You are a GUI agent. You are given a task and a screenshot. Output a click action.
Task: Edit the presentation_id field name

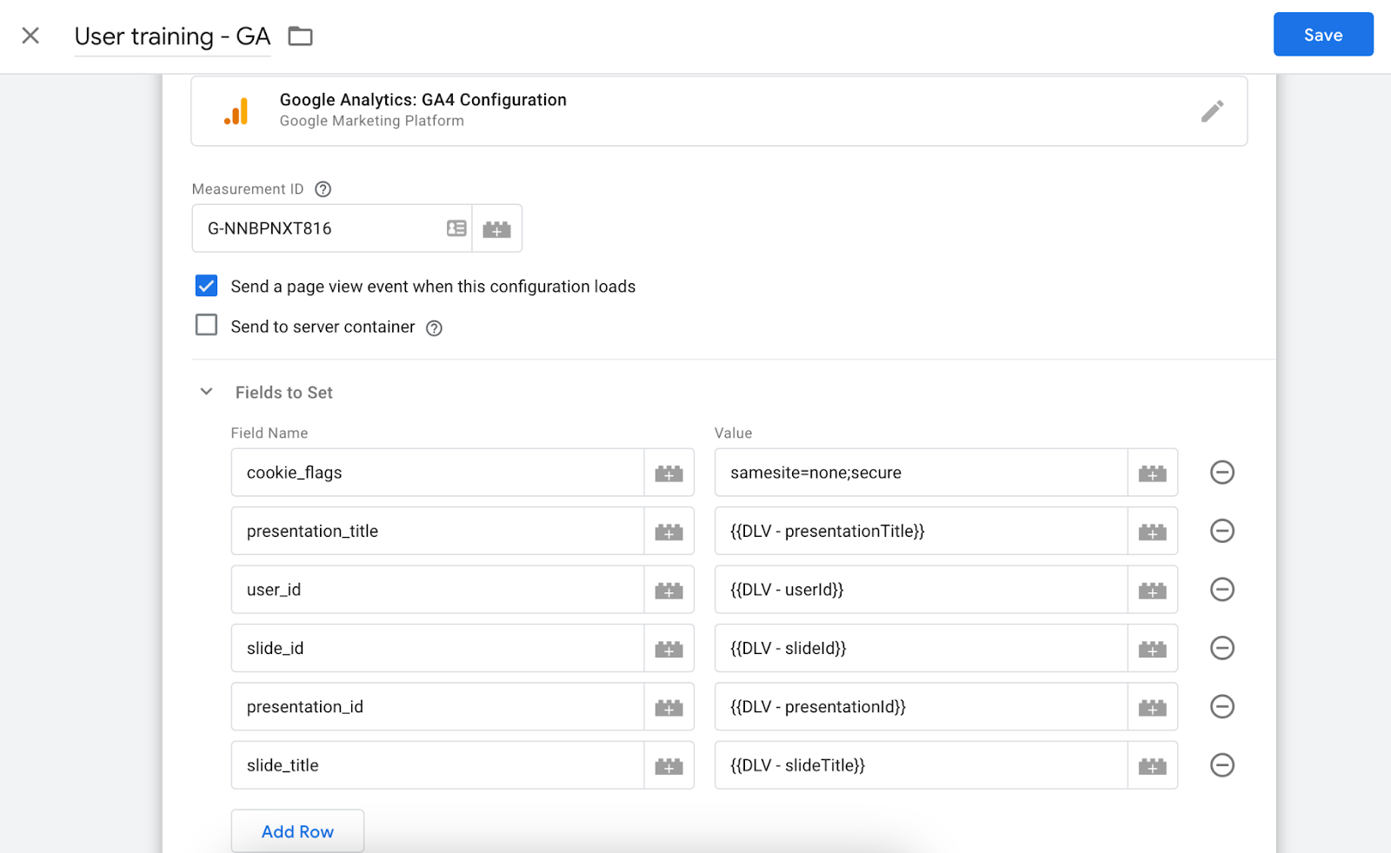(x=437, y=707)
